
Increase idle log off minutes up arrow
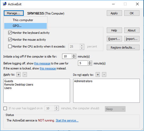point(74,55)
